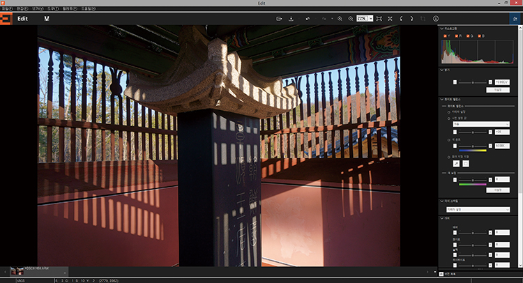Select the gray-point area square tool
Screen dimensions: 523x283
pyautogui.click(x=466, y=163)
